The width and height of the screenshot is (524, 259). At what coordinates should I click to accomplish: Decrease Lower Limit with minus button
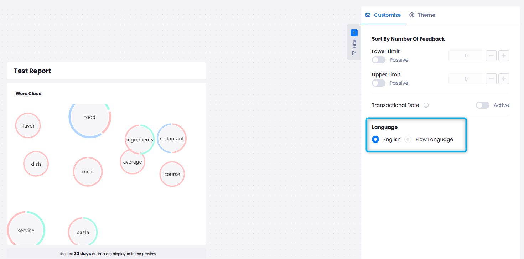(x=491, y=56)
